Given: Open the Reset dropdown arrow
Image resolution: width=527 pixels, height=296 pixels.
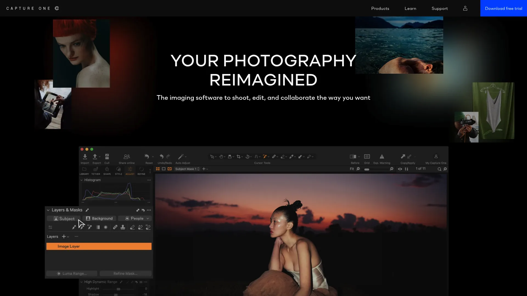Looking at the screenshot, I should 153,157.
